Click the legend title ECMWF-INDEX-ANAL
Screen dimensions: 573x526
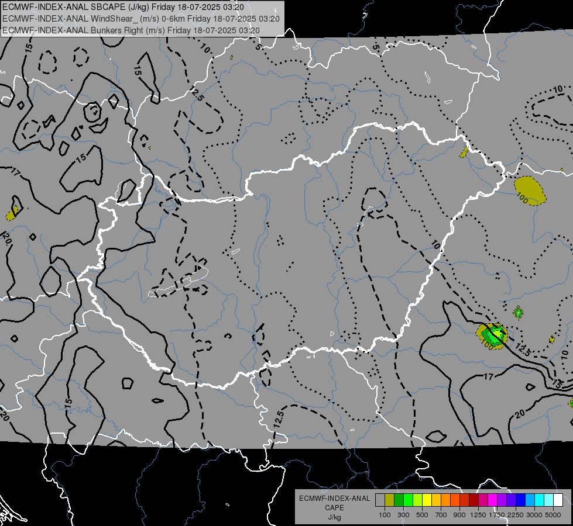(x=334, y=499)
